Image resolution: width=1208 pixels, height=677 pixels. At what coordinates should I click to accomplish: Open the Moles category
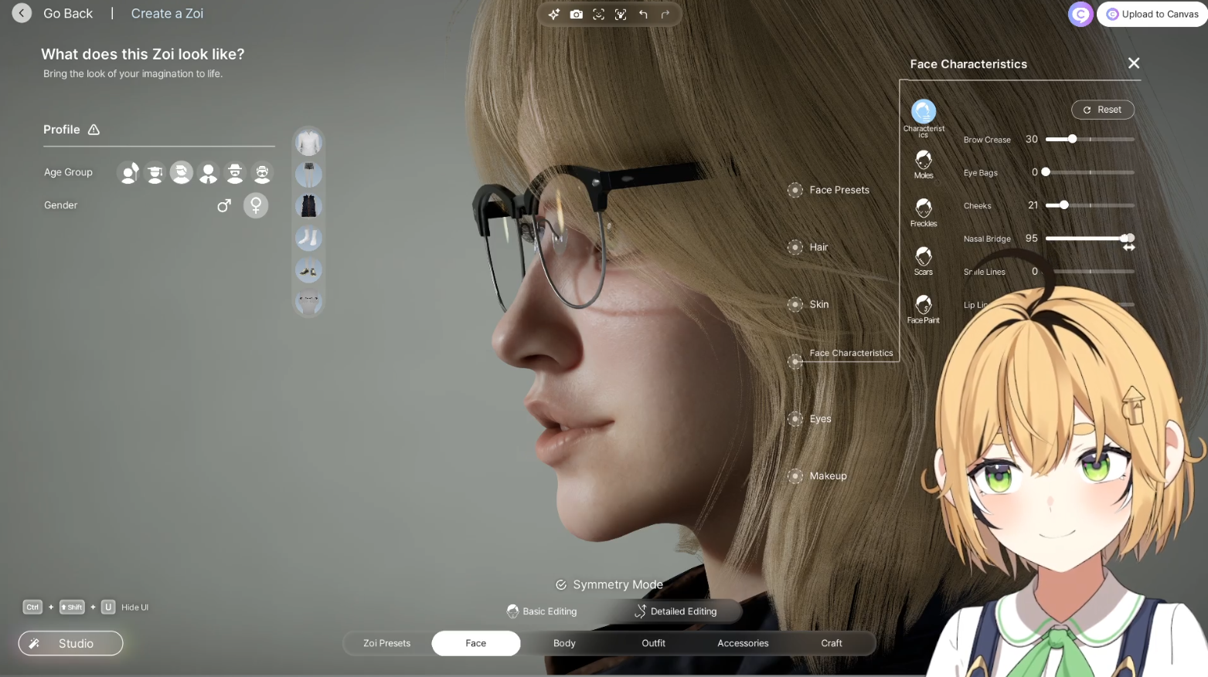[x=924, y=164]
